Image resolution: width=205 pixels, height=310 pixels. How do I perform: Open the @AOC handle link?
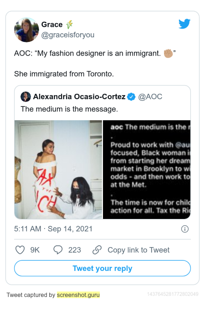click(150, 97)
